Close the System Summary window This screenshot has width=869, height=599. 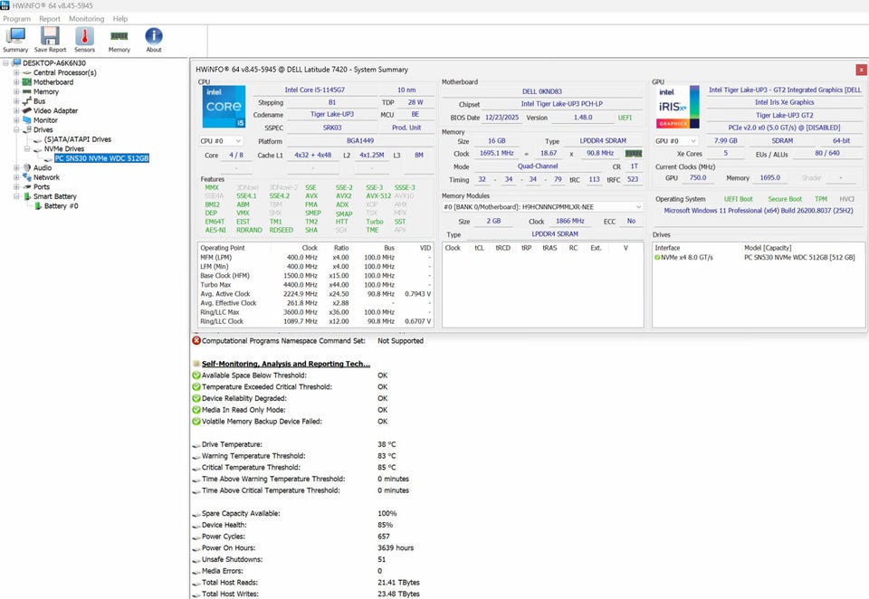coord(860,70)
